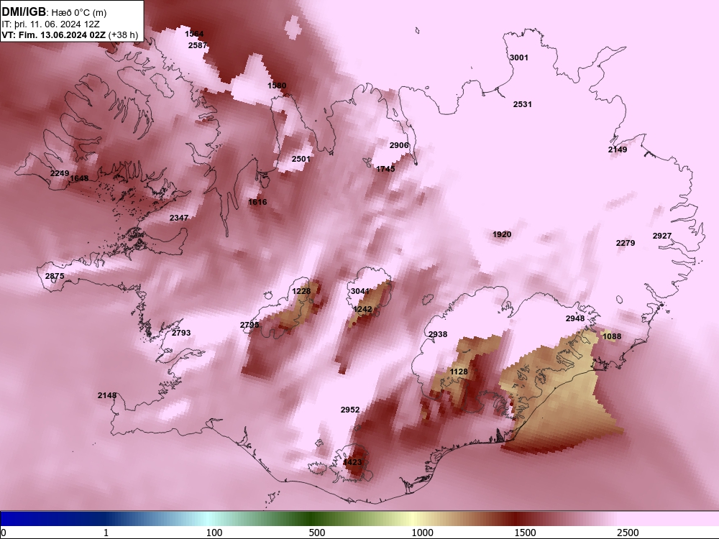This screenshot has height=539, width=719.
Task: Click the map value 2906
Action: tap(399, 145)
